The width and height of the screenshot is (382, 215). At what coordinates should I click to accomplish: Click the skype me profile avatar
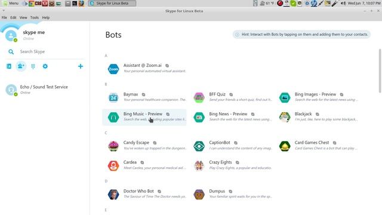click(x=11, y=36)
